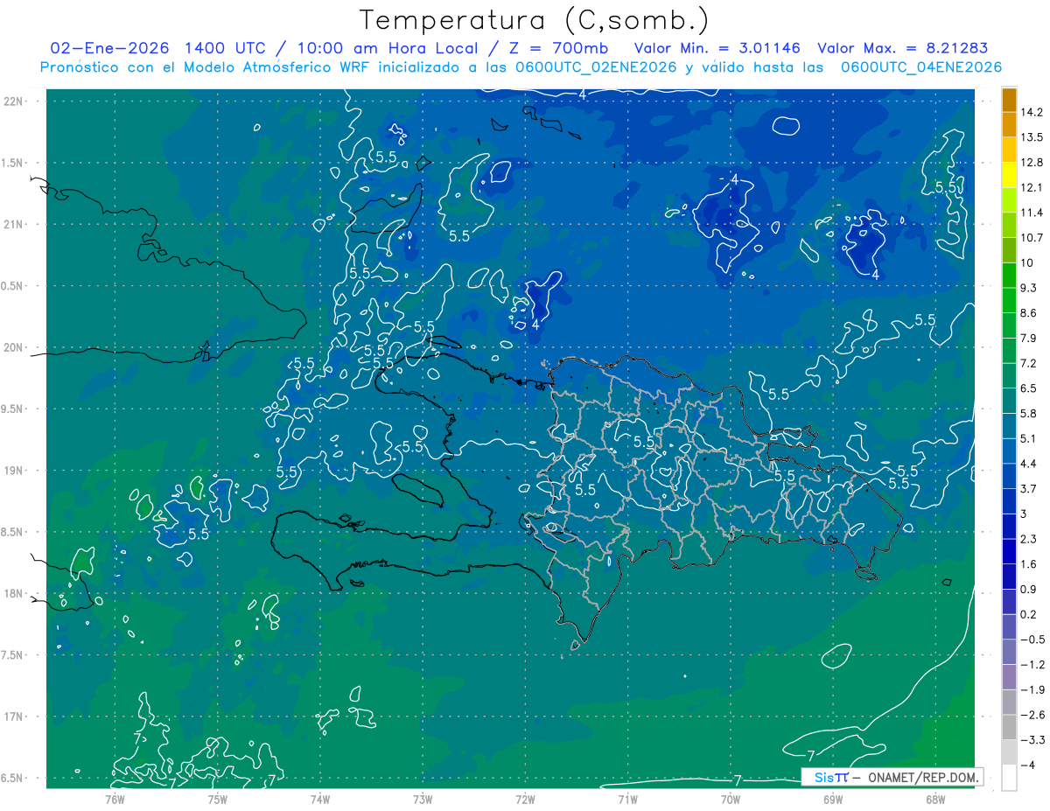Pick the yellow legend swatch between 12.1 and 12.8

(x=1009, y=175)
